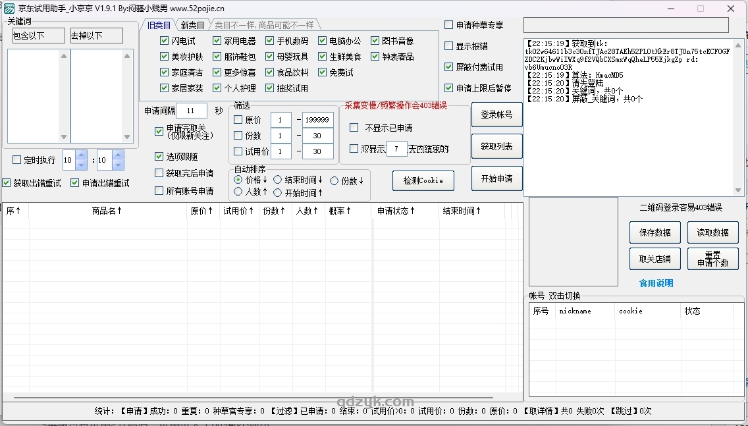
Task: Click the 检测Cookie button
Action: click(423, 180)
